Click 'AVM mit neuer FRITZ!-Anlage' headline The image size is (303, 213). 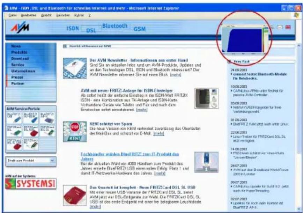coord(127,90)
